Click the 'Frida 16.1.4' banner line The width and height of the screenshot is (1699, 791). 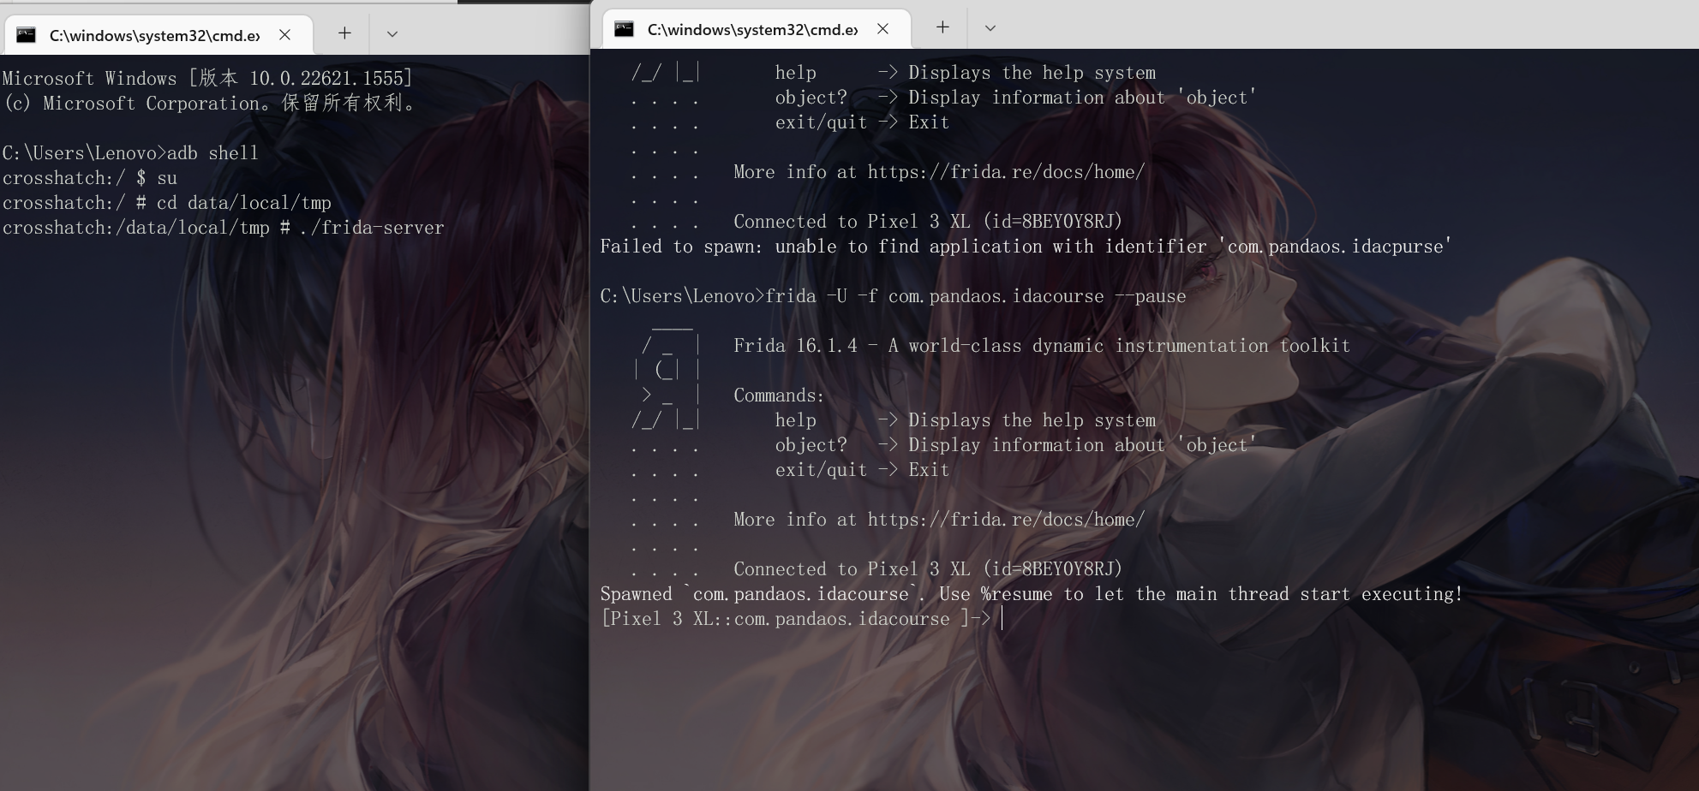click(x=1042, y=346)
